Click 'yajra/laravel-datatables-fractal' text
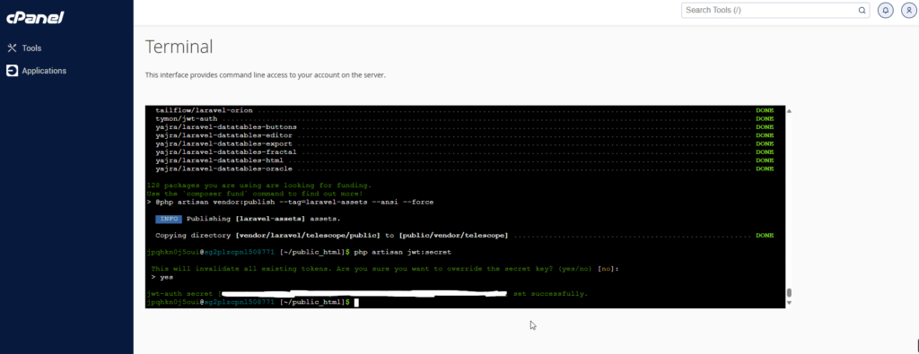919x354 pixels. [225, 152]
